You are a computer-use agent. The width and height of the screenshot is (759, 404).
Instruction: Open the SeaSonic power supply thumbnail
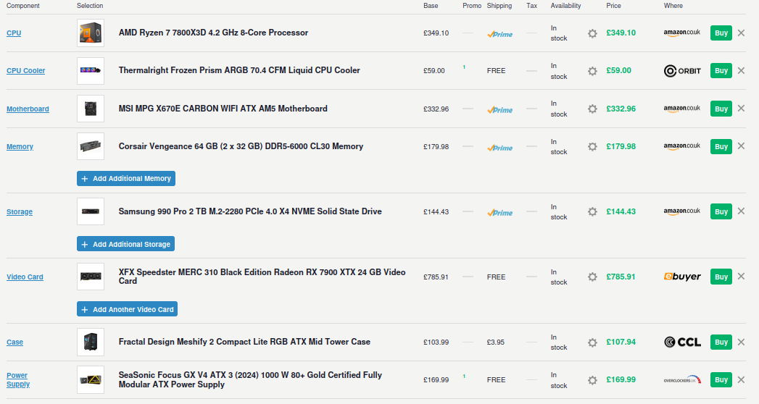(91, 380)
